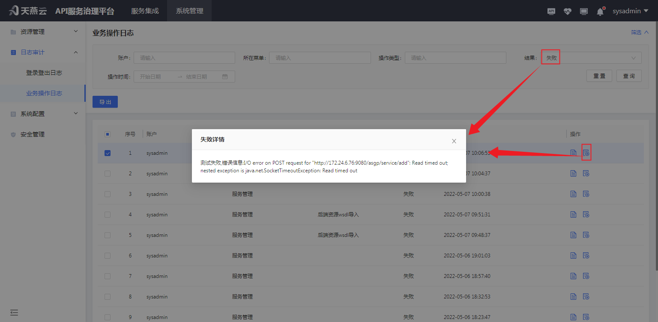Click the health monitoring heartbeat icon

point(567,11)
